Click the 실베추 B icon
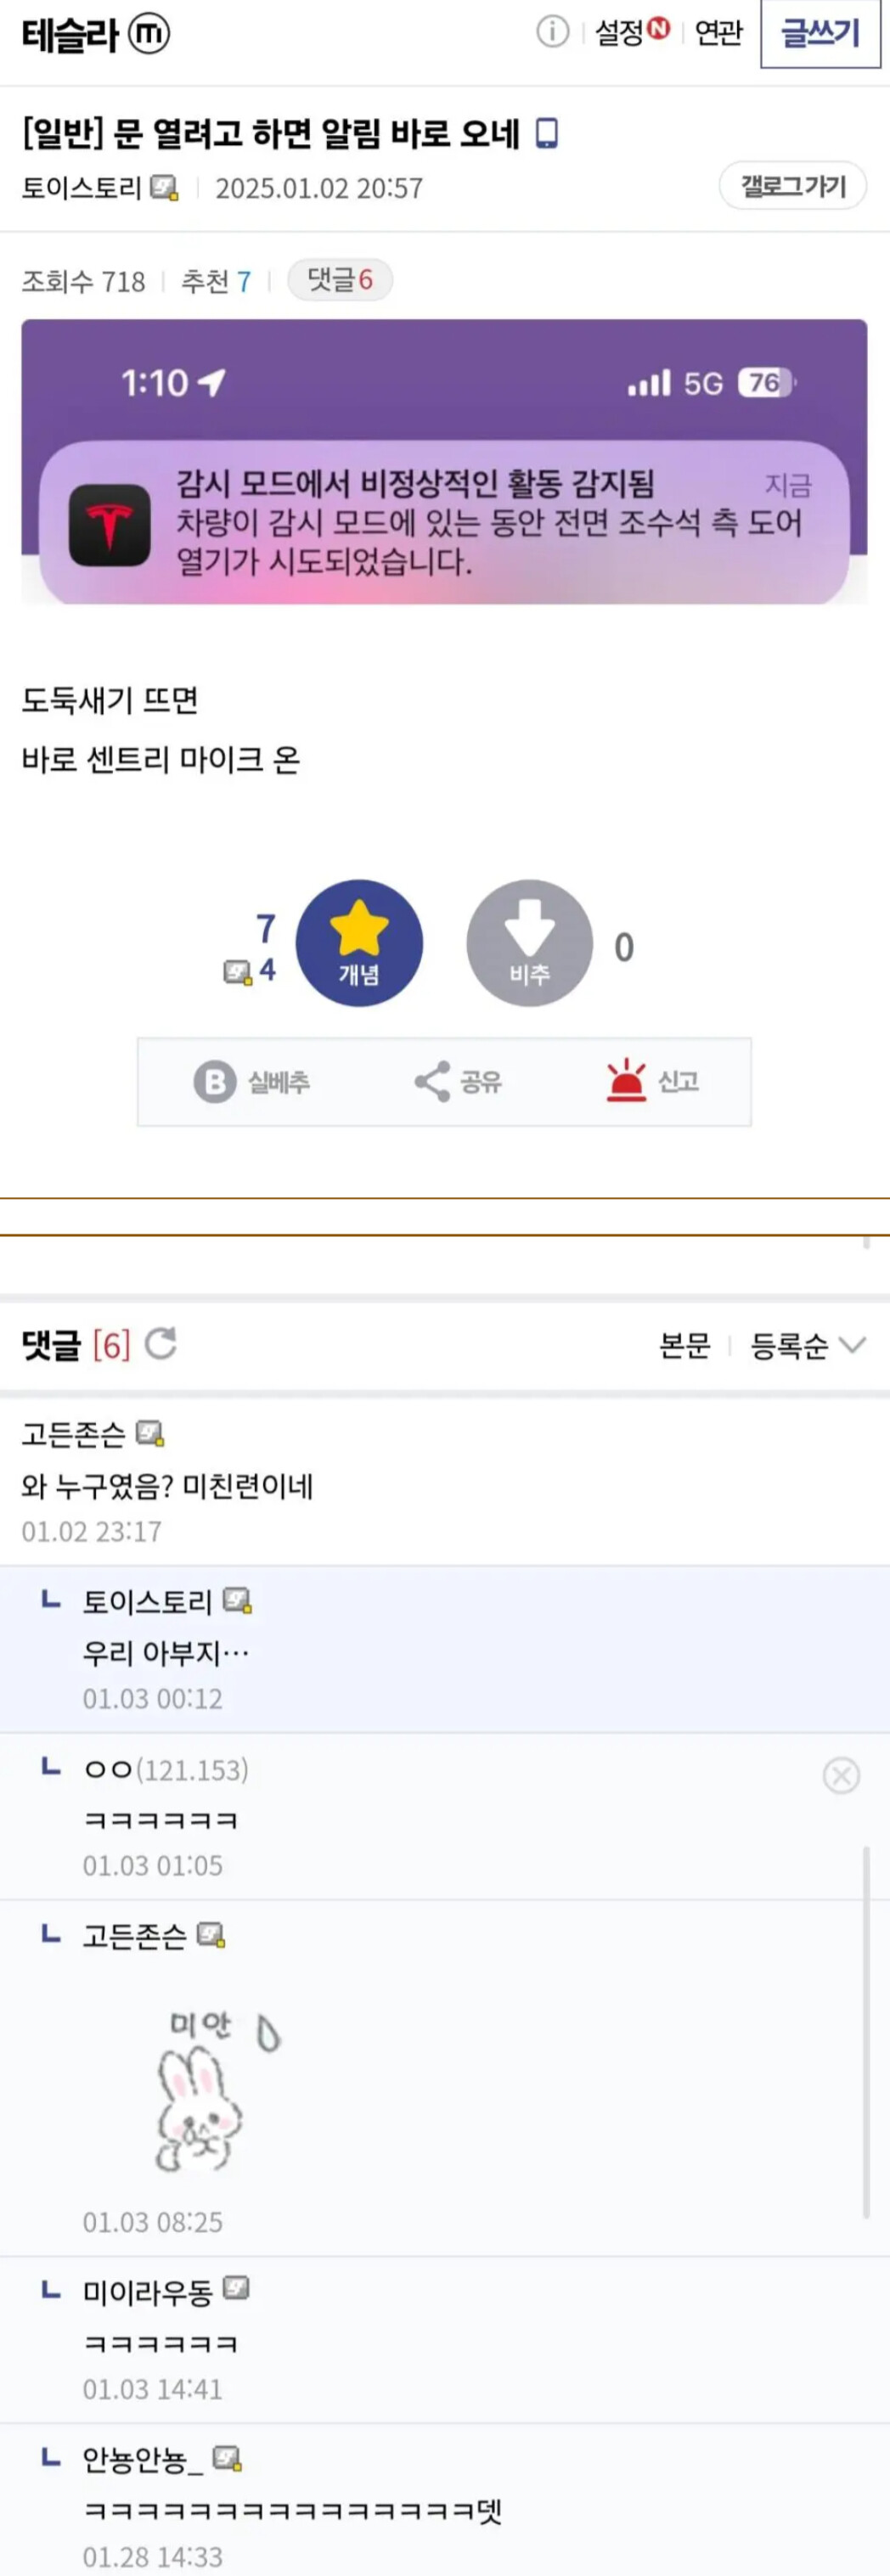Image resolution: width=890 pixels, height=2576 pixels. (214, 1081)
